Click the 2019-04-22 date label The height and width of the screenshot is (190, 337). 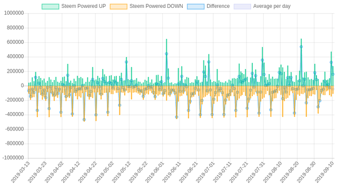(x=87, y=172)
